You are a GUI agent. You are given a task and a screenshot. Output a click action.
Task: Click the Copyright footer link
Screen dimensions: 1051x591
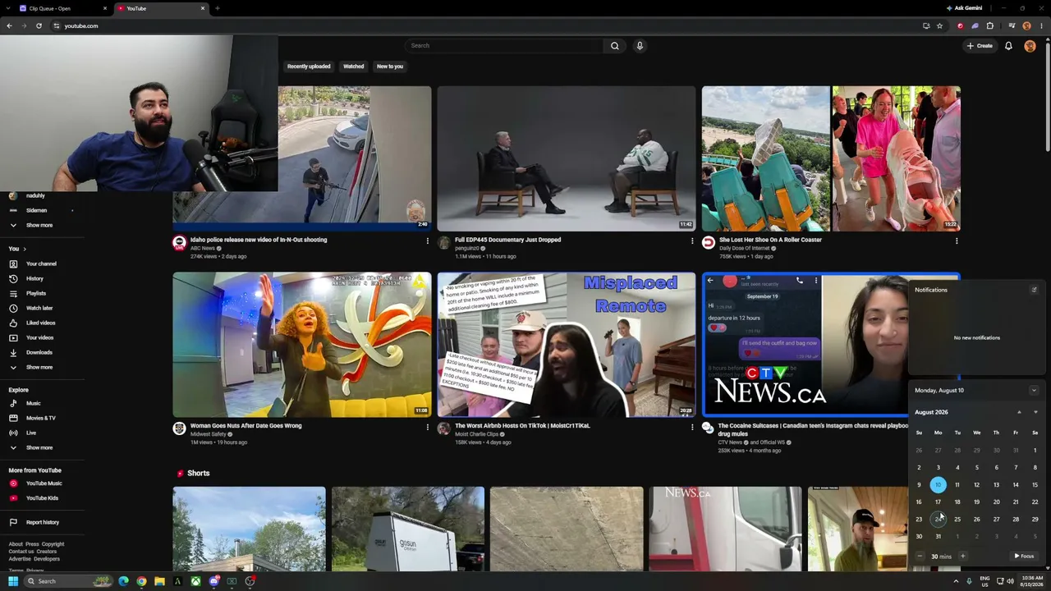53,543
